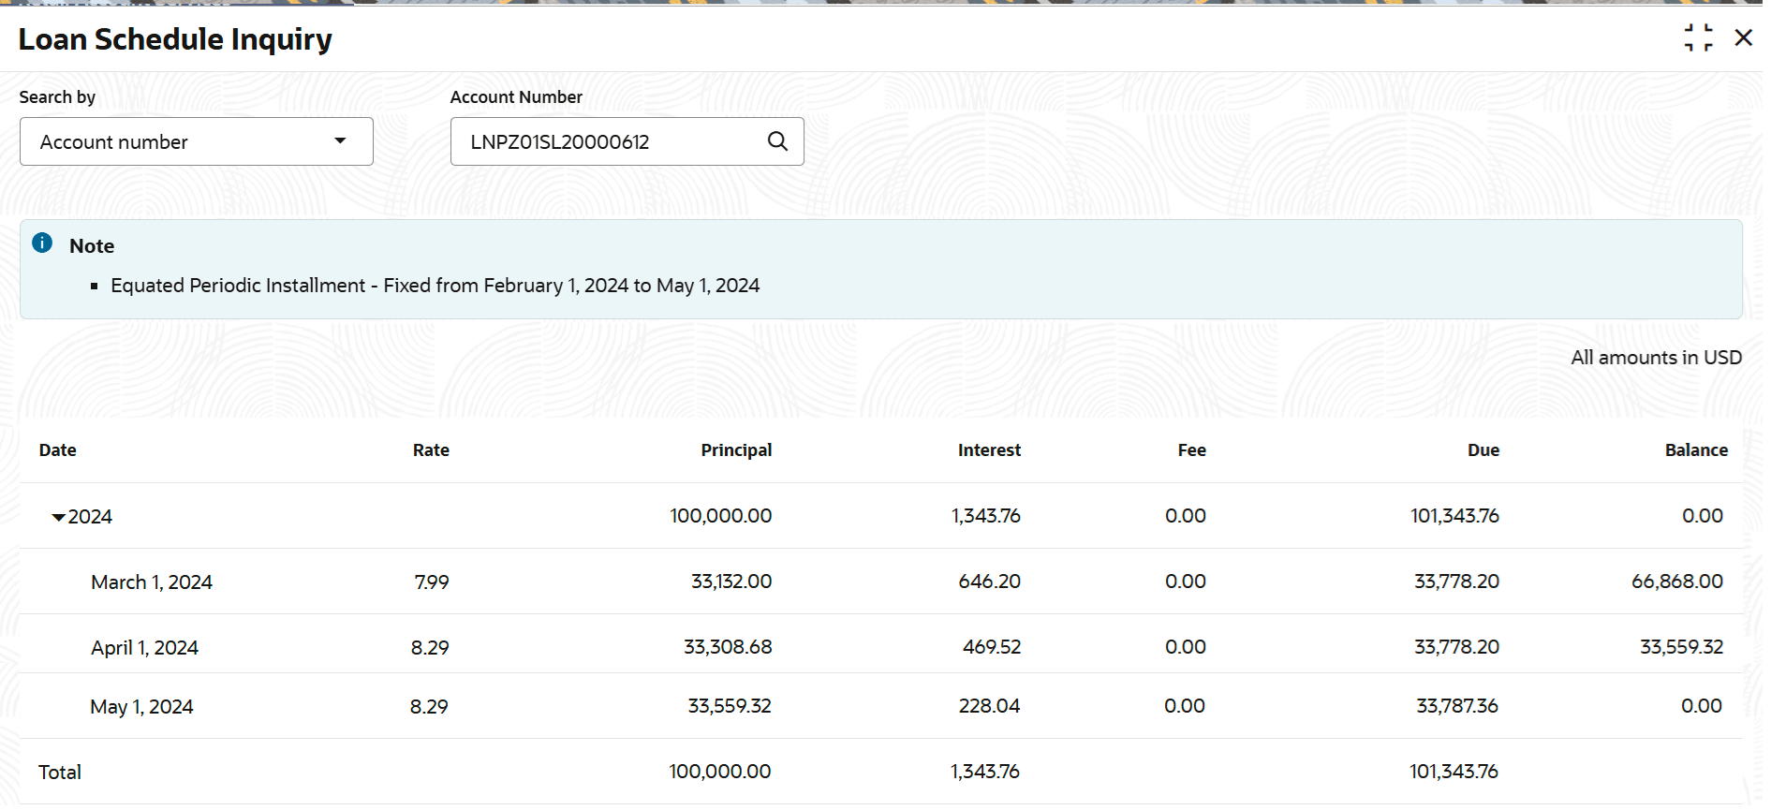Click the April rate 8.29 cell

pyautogui.click(x=430, y=648)
